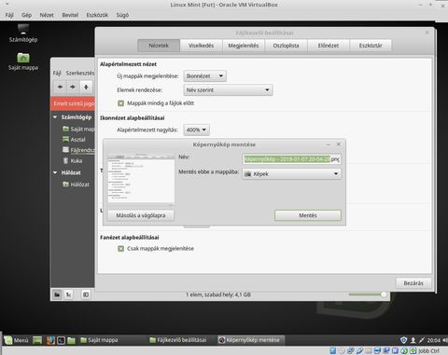
Task: Launch the terminal from the panel
Action: [x=61, y=340]
